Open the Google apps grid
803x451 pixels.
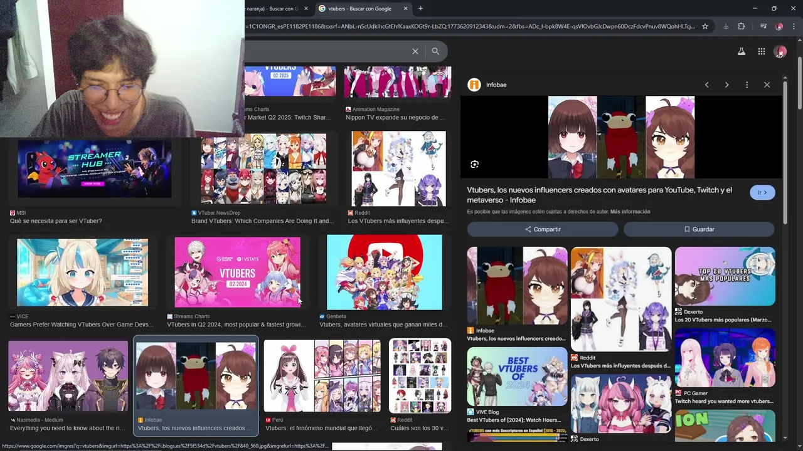pos(761,51)
